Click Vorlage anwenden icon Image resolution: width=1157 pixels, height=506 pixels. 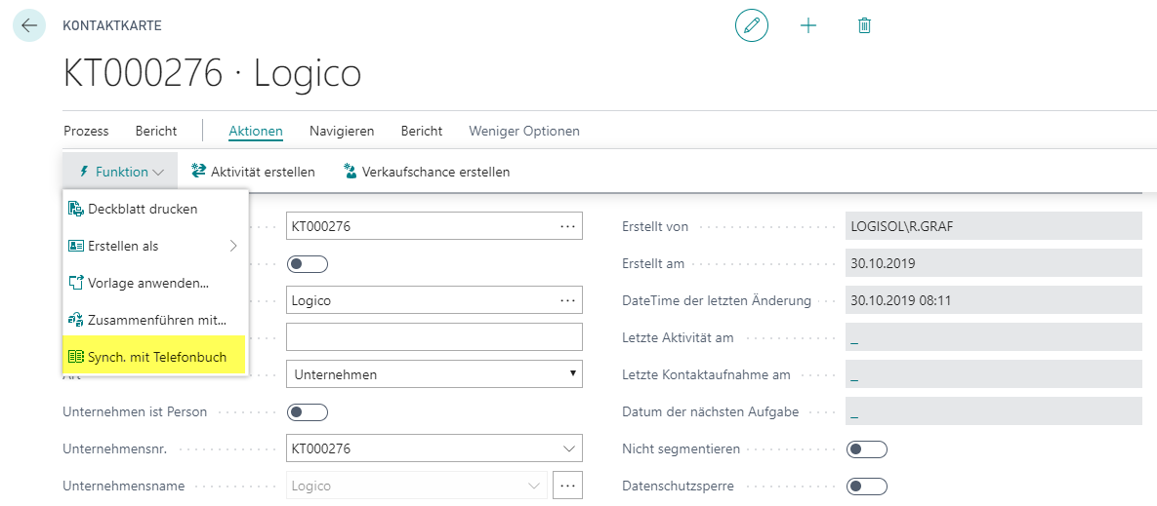[76, 283]
